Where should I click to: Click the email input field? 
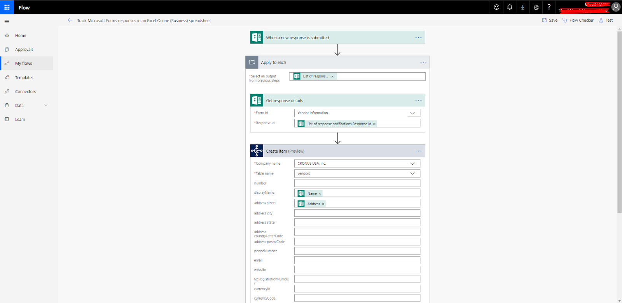[x=357, y=260]
